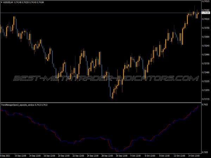Click the current price tag 0.74184
This screenshot has width=211, height=158.
(x=206, y=13)
